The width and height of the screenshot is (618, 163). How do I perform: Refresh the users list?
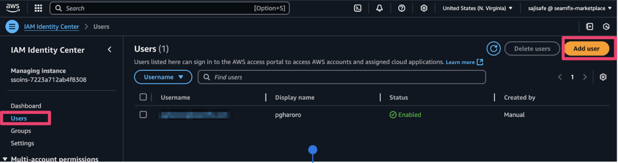coord(493,49)
